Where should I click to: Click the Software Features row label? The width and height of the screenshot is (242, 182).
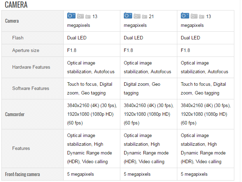click(30, 88)
